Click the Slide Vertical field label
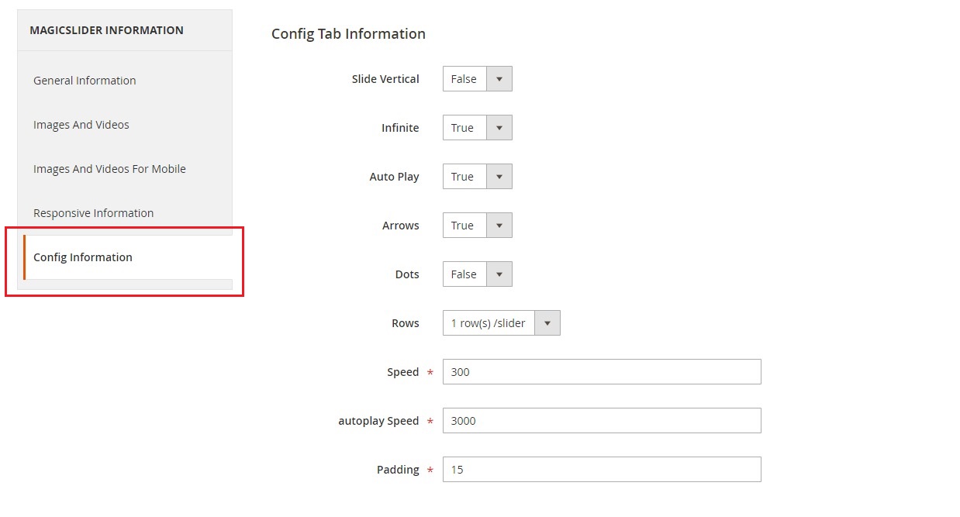The width and height of the screenshot is (960, 517). coord(385,79)
